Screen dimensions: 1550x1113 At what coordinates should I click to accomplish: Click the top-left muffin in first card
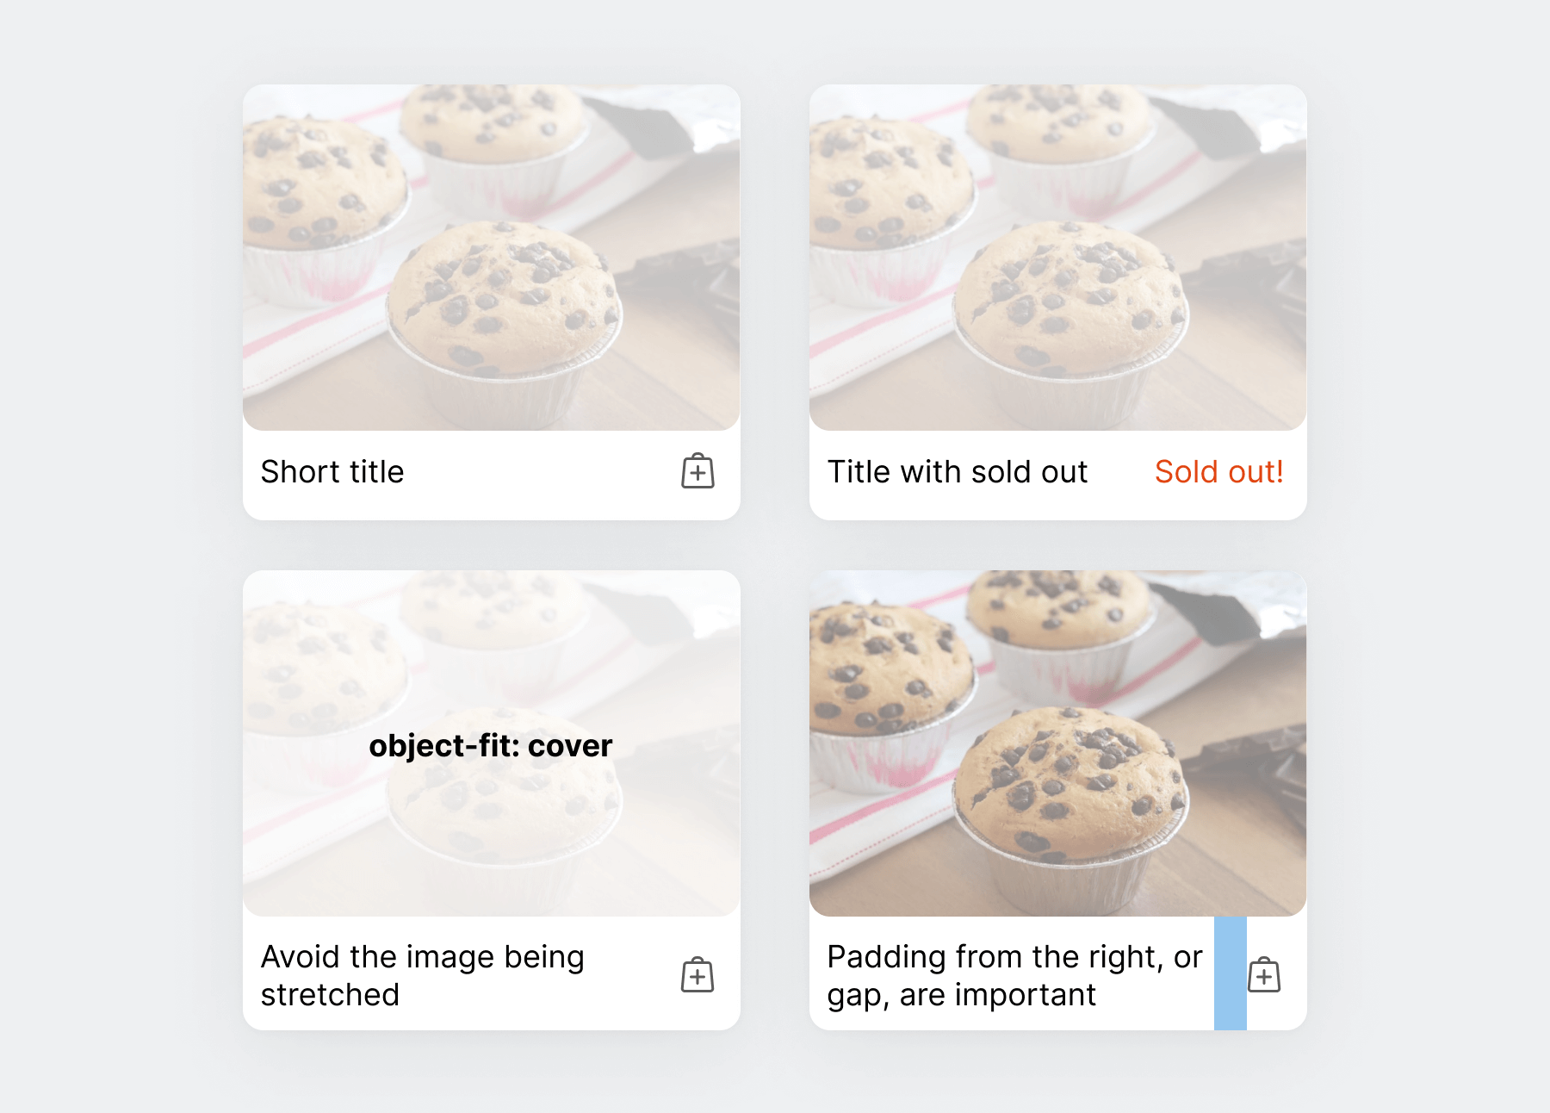323,185
